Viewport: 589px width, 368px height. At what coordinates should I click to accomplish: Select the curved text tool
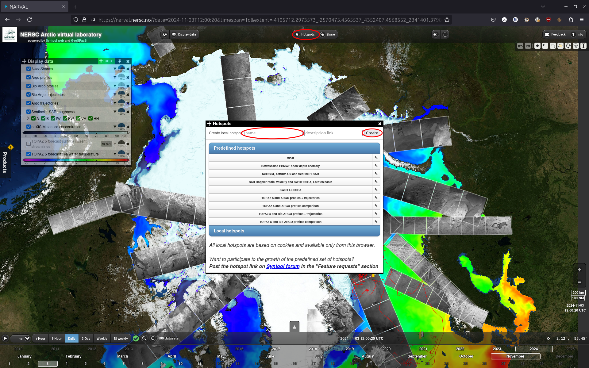click(576, 46)
